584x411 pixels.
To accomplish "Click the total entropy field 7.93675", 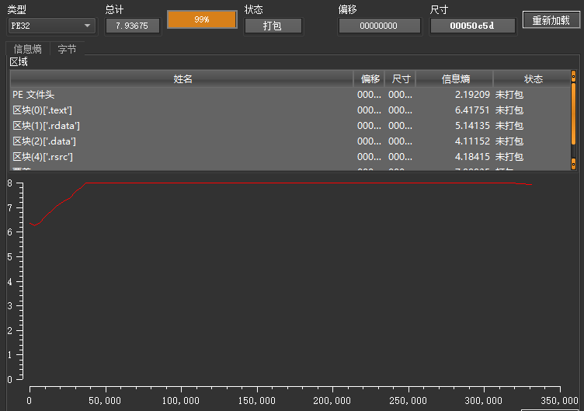I will point(133,26).
